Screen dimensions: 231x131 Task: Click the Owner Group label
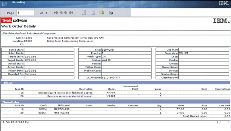(x=170, y=67)
